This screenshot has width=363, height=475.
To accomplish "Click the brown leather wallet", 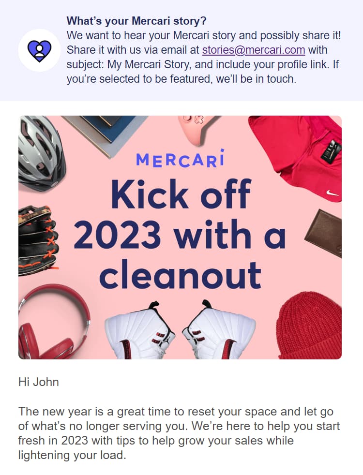I will [324, 235].
